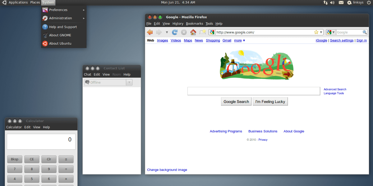
Task: Click the GNOME foot icon
Action: (x=45, y=35)
